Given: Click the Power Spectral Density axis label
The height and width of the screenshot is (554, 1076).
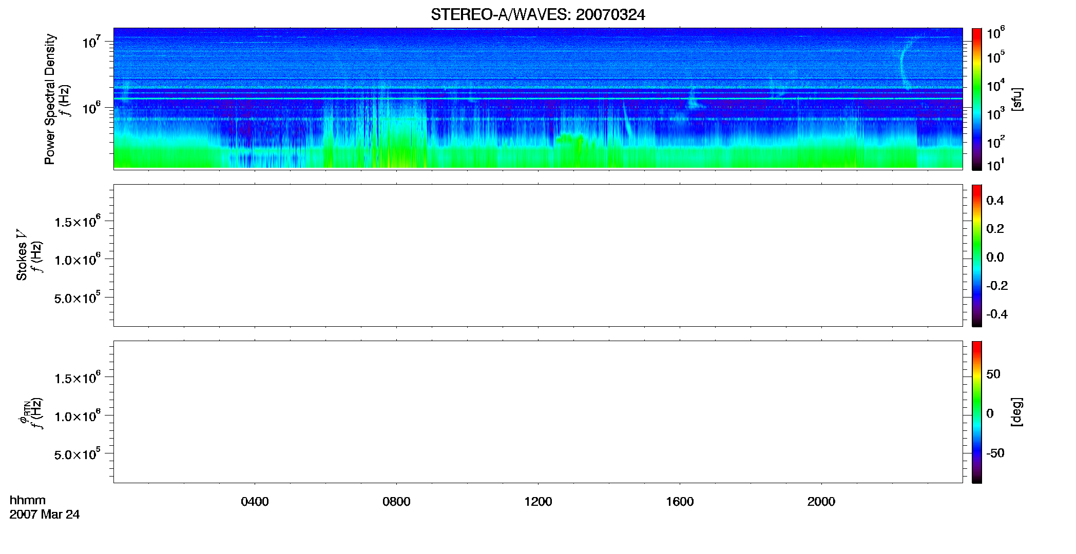Looking at the screenshot, I should tap(50, 99).
